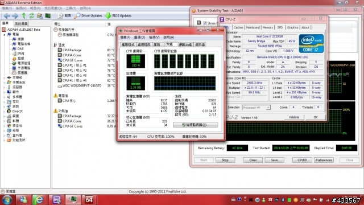The width and height of the screenshot is (364, 205).
Task: Open the 選項(O) menu in Task Manager
Action: click(139, 37)
